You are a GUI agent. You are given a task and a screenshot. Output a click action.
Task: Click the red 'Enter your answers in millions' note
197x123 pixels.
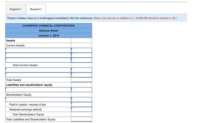coord(135,18)
